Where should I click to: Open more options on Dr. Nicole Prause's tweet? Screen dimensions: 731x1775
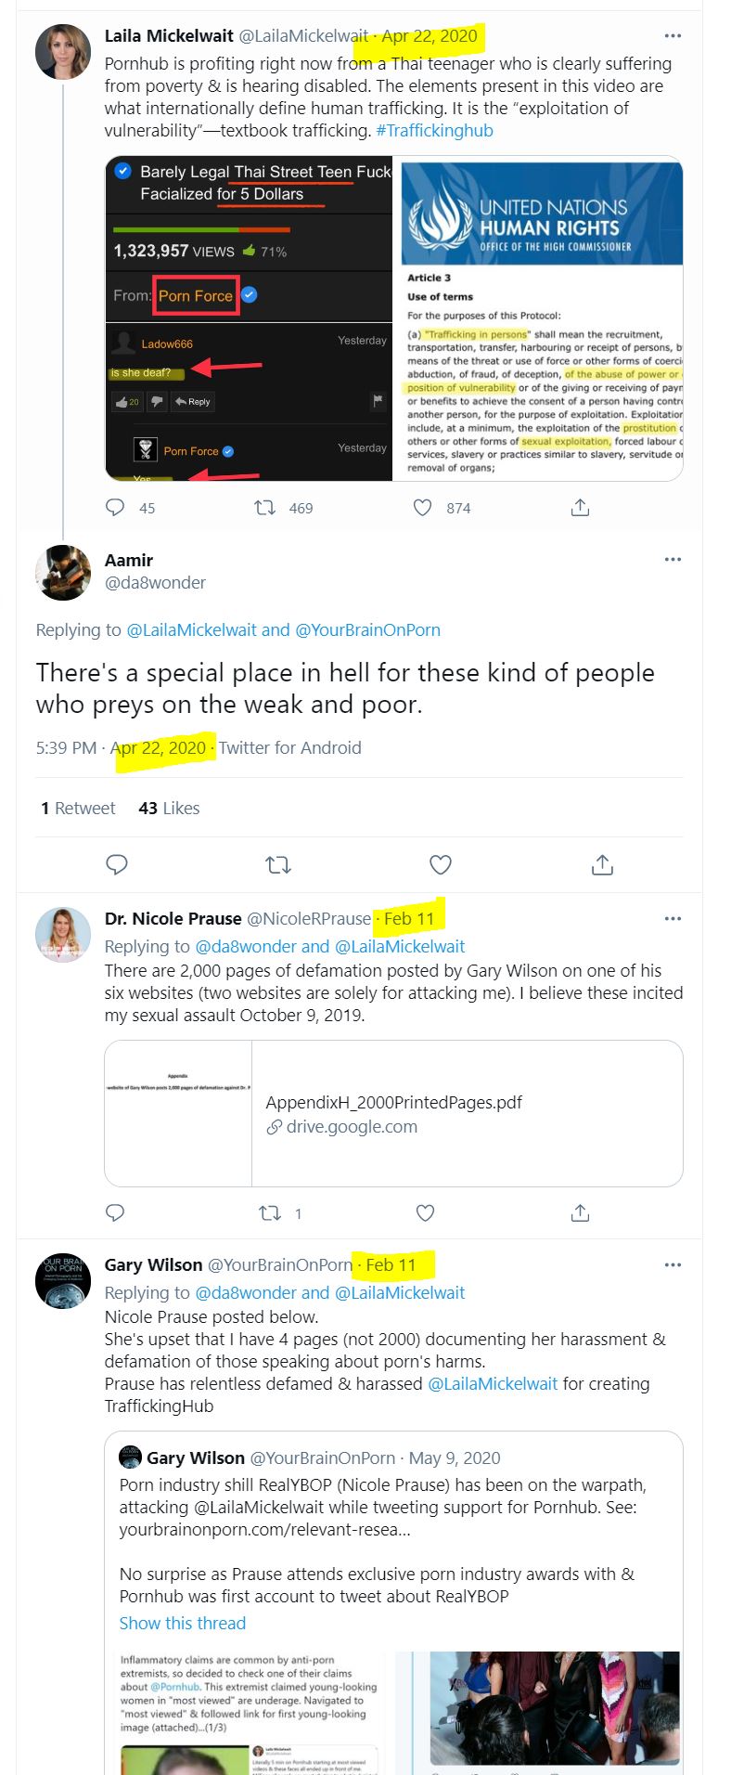pos(673,919)
